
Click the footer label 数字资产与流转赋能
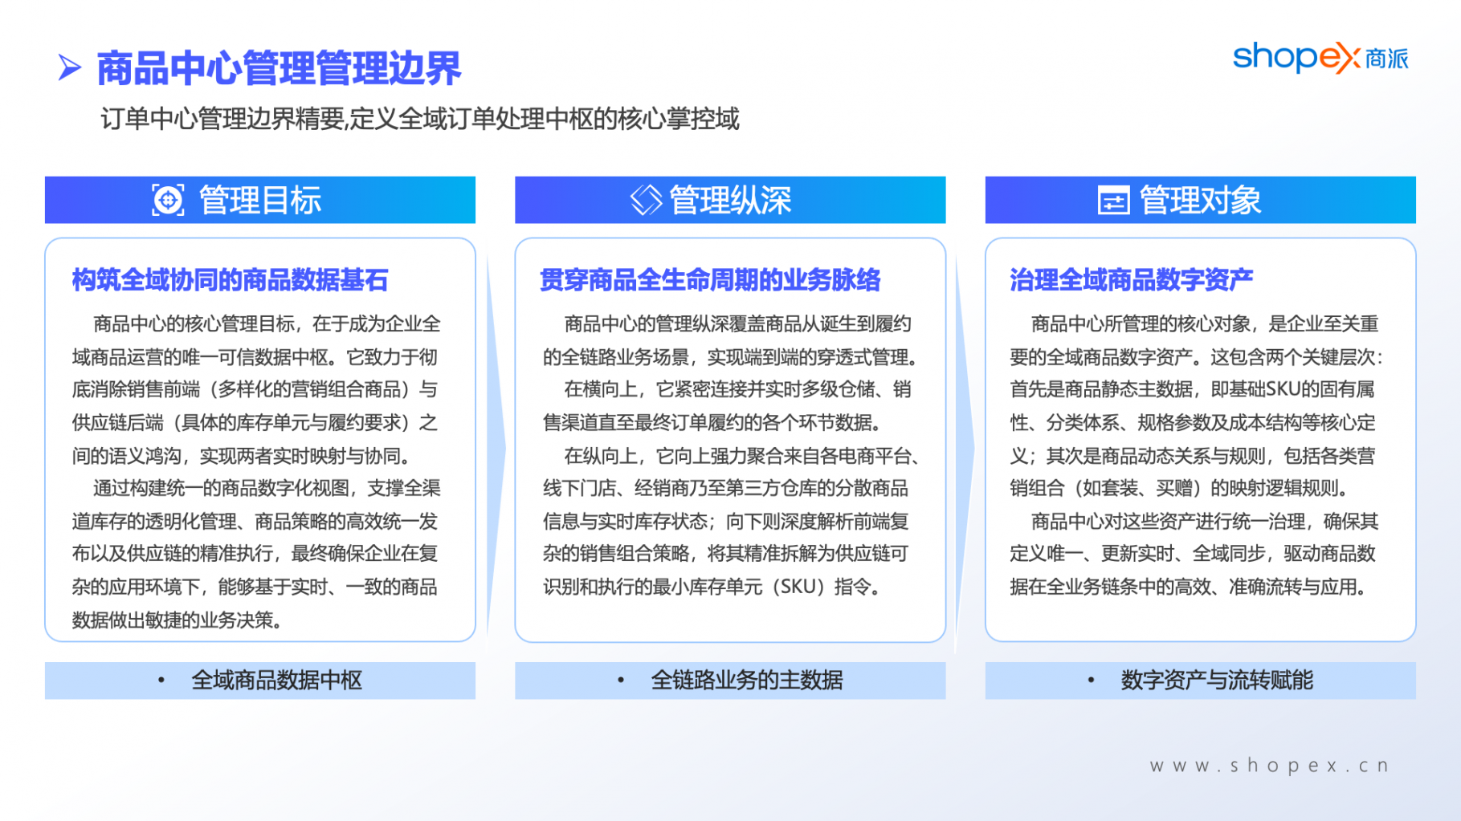(1217, 681)
